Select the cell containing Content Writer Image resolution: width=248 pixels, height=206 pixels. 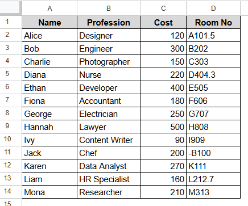tap(109, 140)
